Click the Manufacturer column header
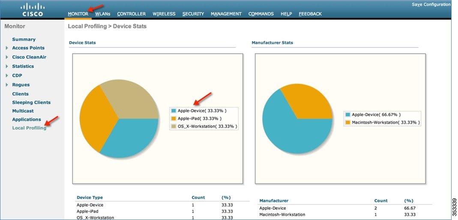 274,201
